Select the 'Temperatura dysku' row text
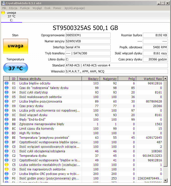The image size is (171, 186). tap(33, 156)
